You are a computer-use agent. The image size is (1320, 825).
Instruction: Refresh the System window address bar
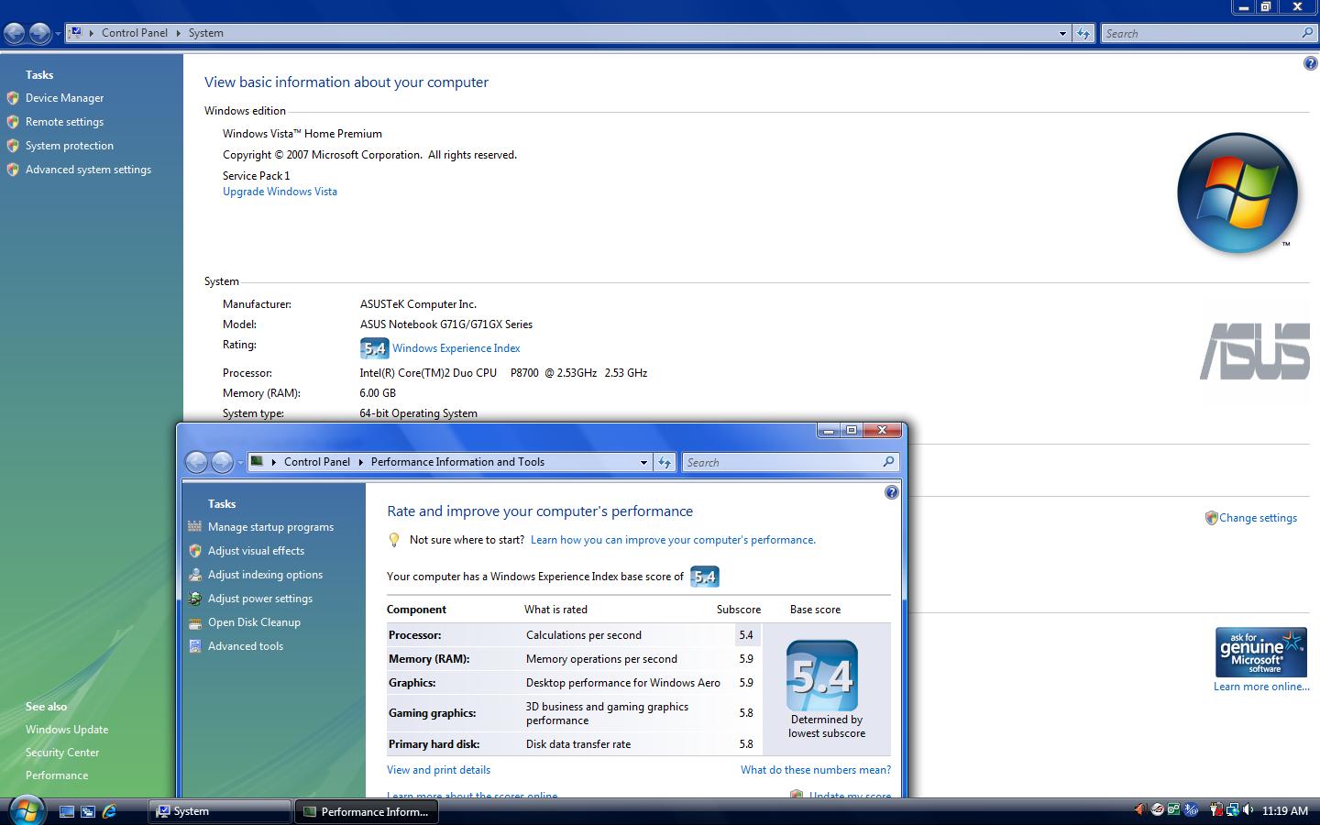click(x=1083, y=33)
